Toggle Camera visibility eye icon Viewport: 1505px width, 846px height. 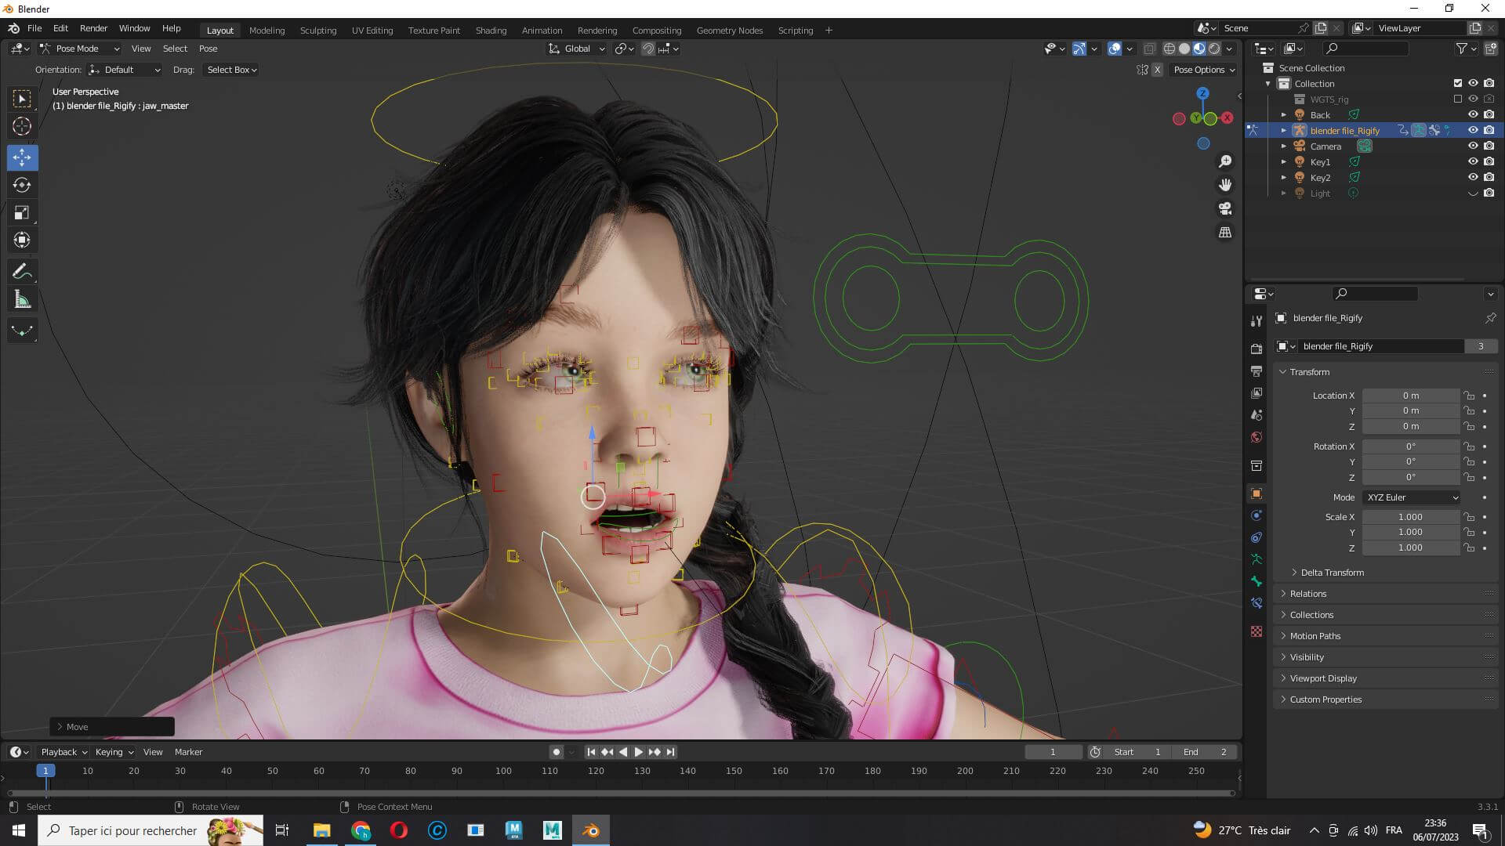[x=1473, y=146]
